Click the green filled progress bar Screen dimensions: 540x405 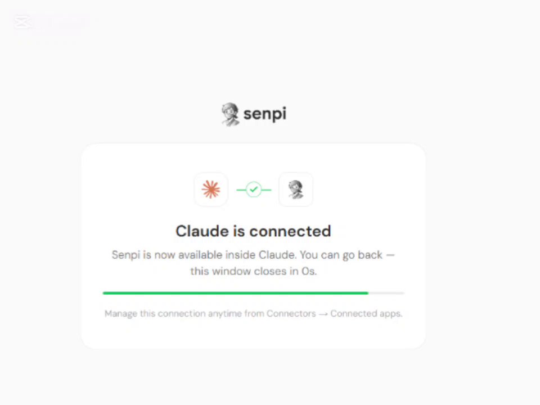point(236,293)
